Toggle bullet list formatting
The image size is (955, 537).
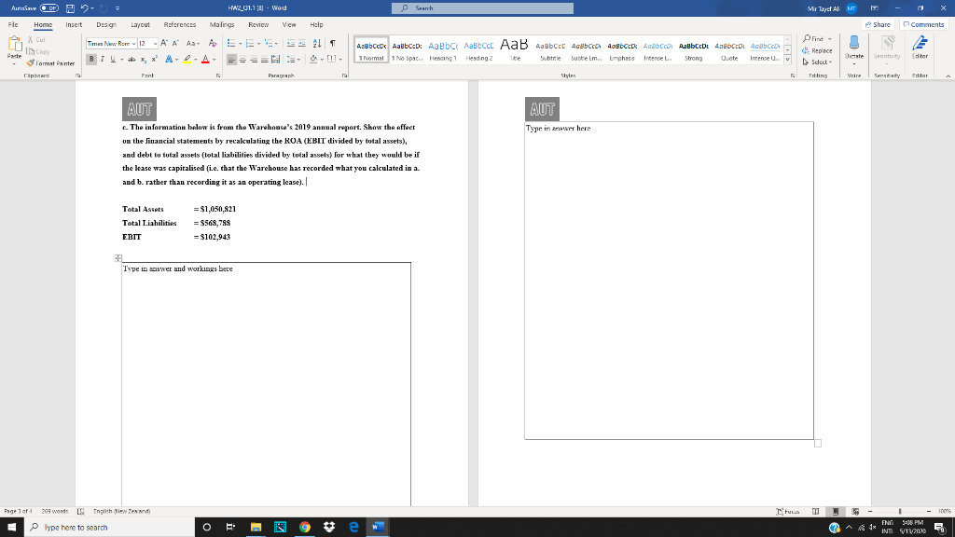(230, 43)
